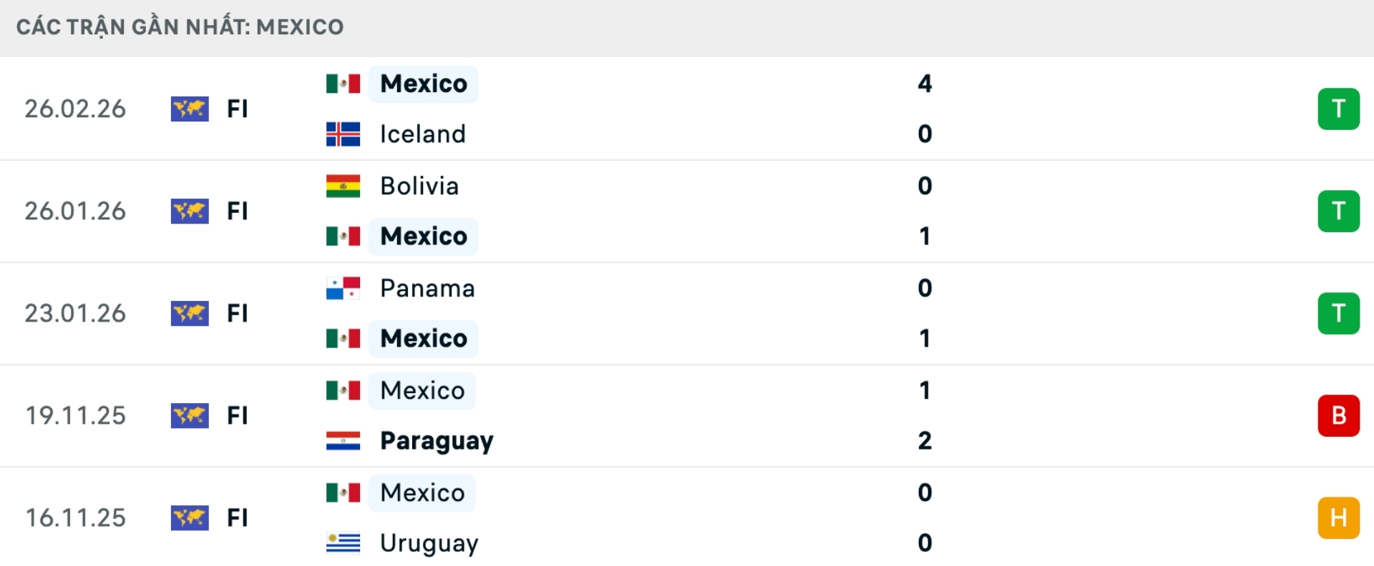Open the Iceland team link

coord(422,134)
